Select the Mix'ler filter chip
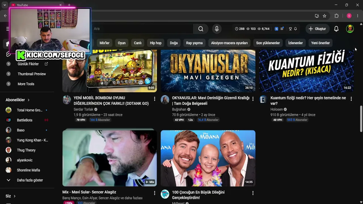363x204 pixels. (x=104, y=43)
